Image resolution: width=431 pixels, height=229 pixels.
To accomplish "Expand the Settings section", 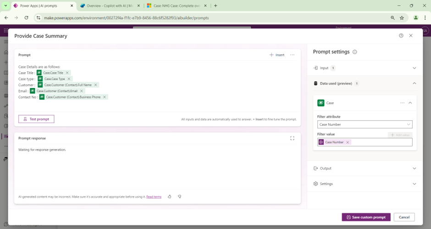I will point(414,184).
